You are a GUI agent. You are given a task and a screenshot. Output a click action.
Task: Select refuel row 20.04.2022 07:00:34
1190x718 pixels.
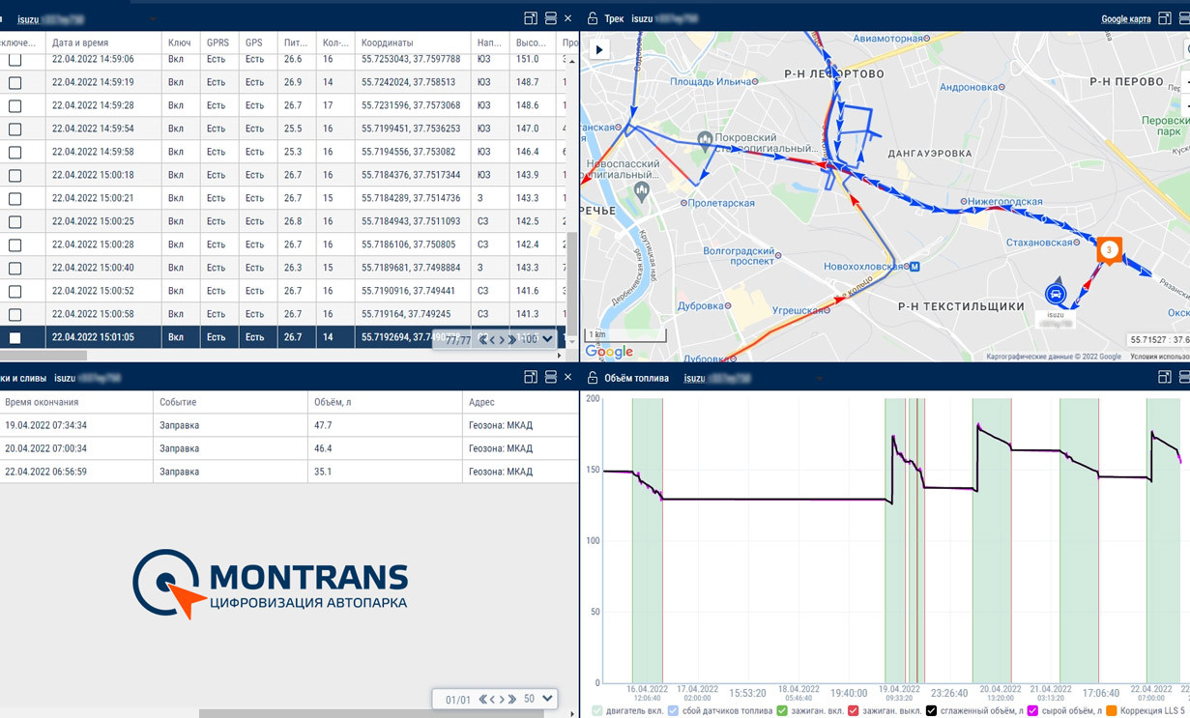289,448
